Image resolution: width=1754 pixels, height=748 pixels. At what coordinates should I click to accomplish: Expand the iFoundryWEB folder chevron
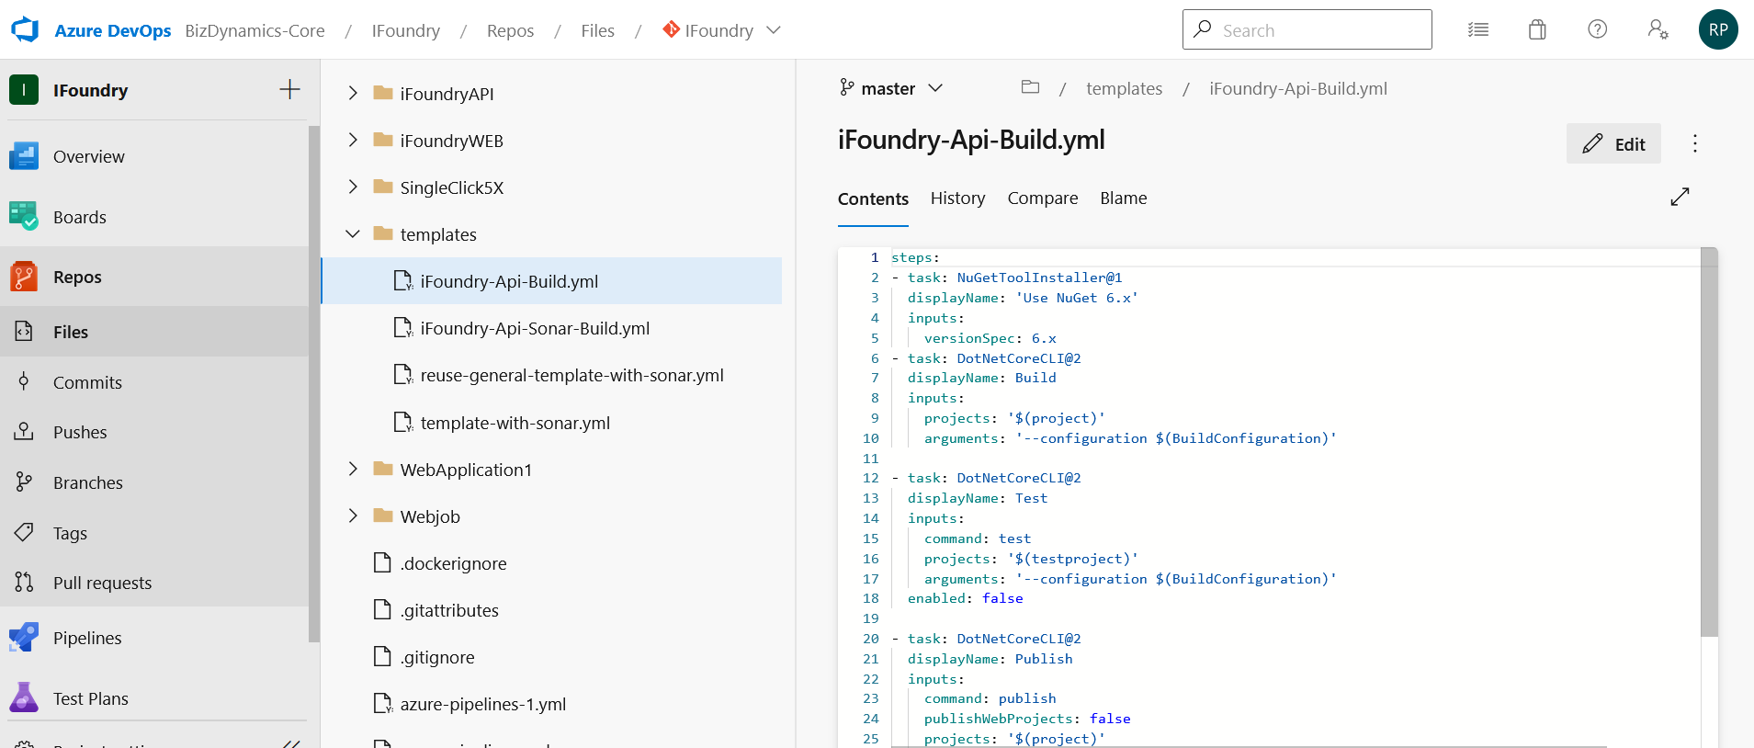353,140
